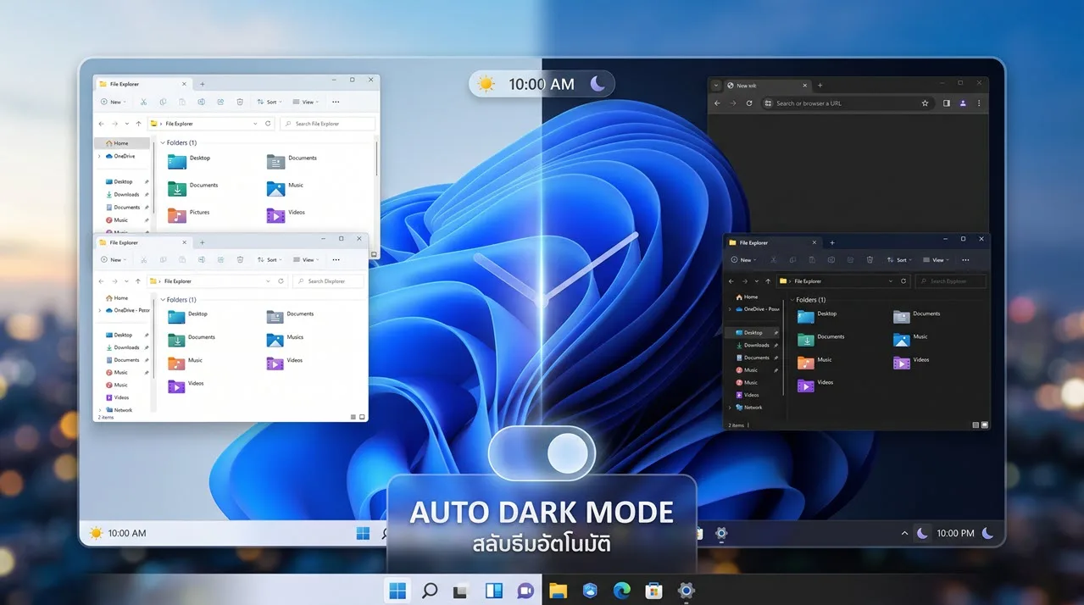Screen dimensions: 1084x605
Task: Click Rename icon in lower light Explorer toolbar
Action: click(x=202, y=259)
